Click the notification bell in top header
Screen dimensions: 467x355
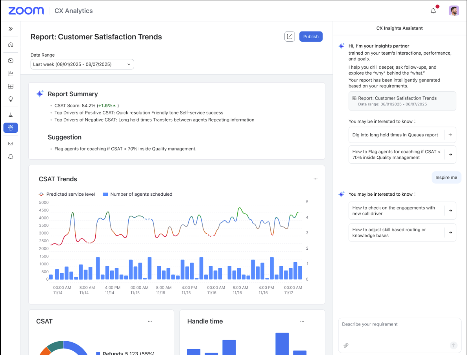click(434, 11)
